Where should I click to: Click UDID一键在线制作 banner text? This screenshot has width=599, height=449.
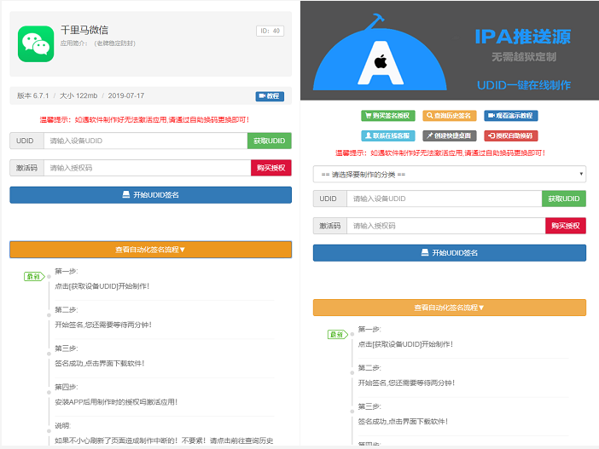click(x=524, y=85)
